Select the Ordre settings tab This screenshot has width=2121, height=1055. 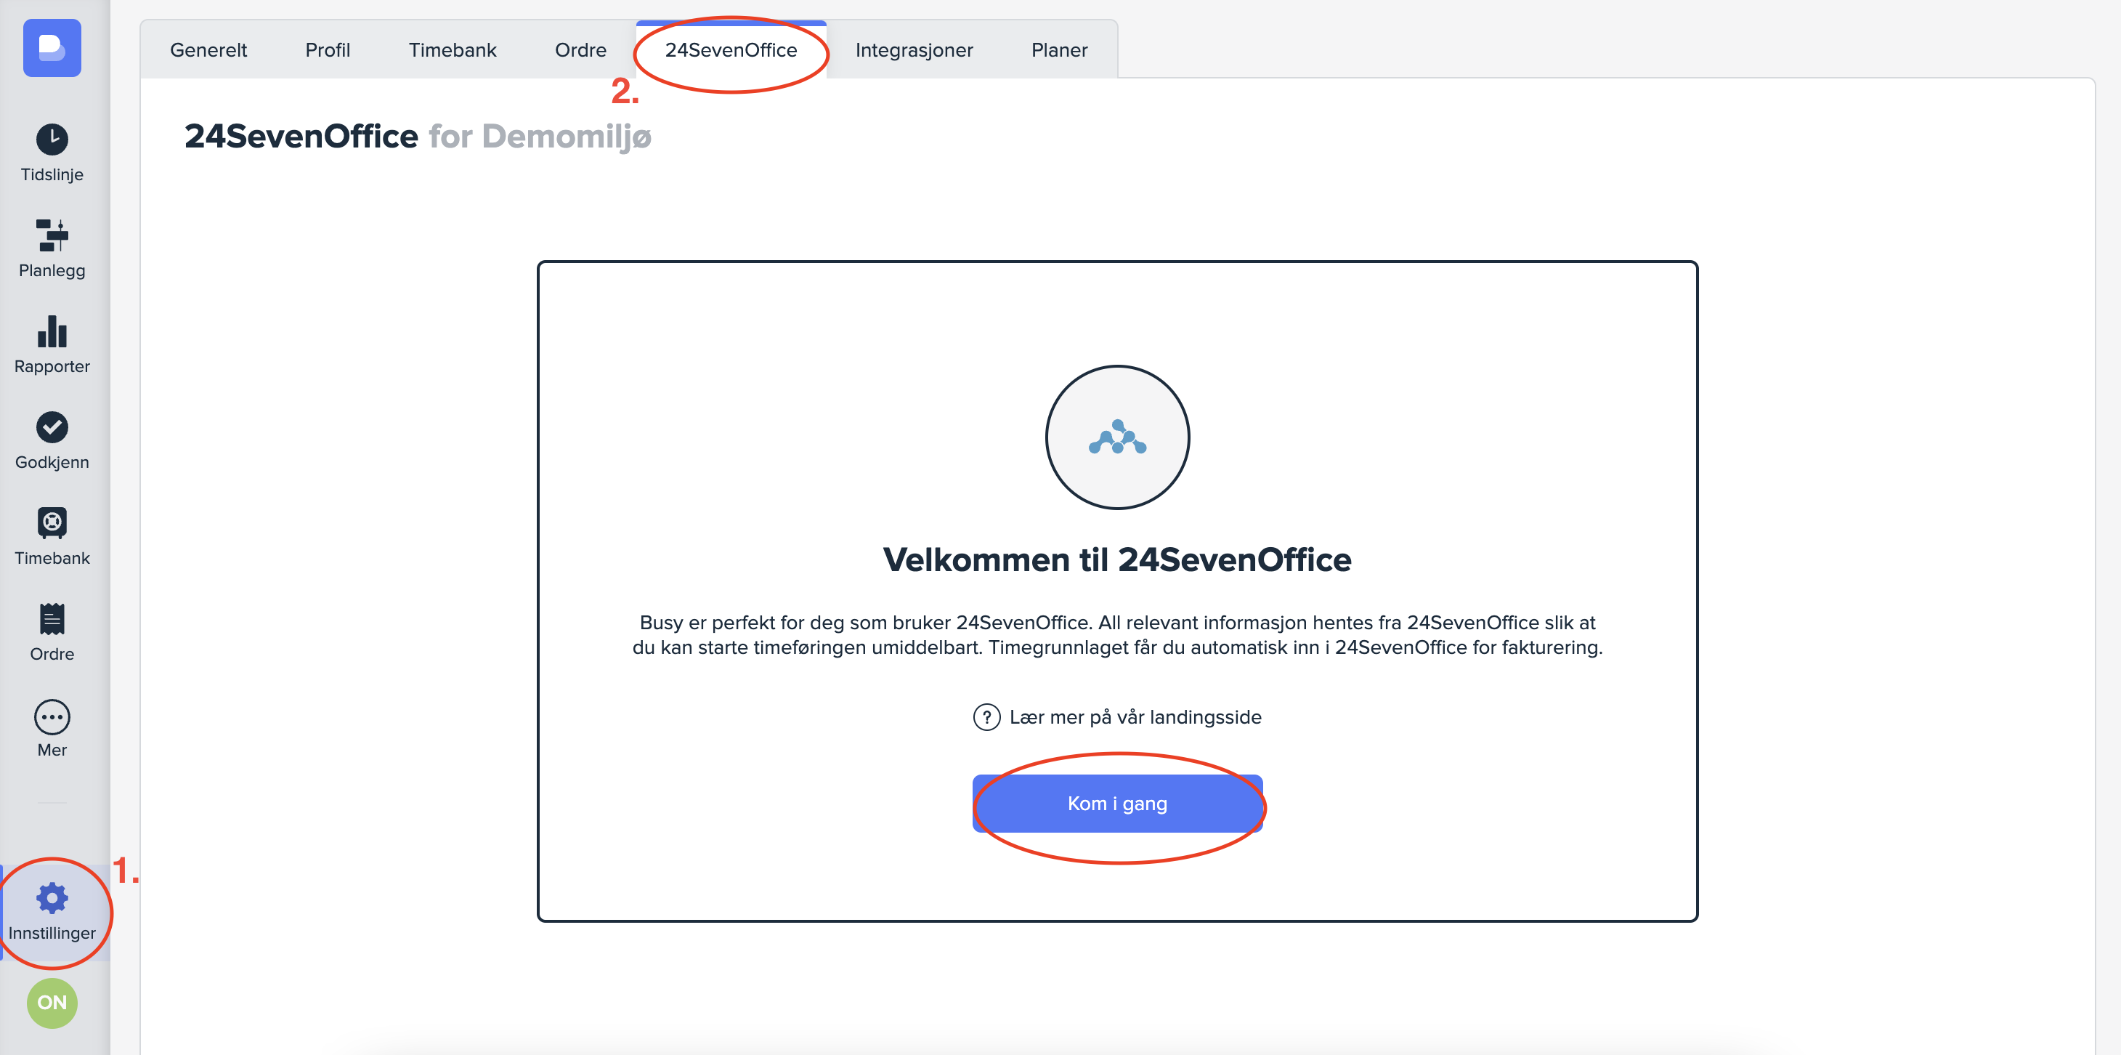580,50
